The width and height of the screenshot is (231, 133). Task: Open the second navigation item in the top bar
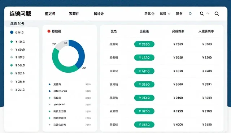tap(74, 14)
